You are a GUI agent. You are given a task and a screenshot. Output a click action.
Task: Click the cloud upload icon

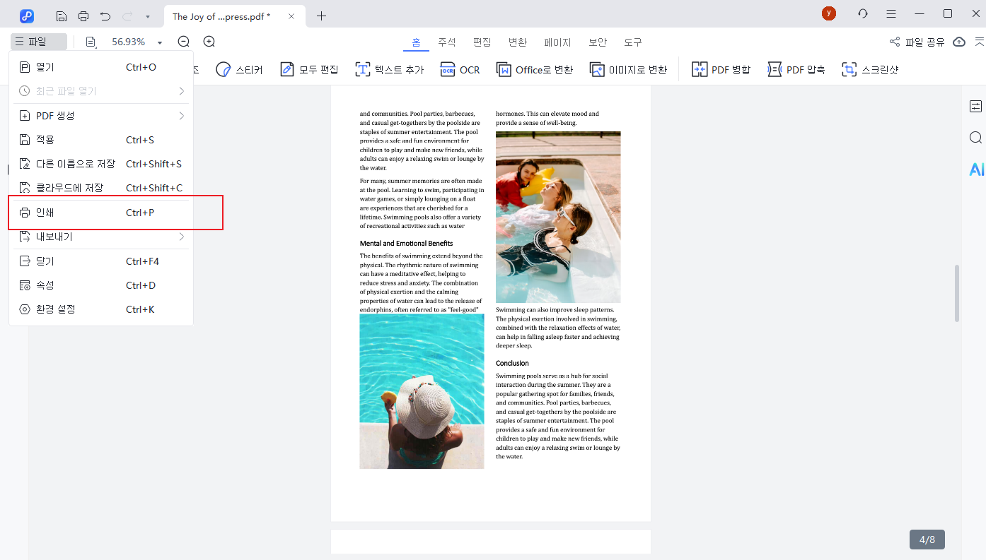[959, 42]
